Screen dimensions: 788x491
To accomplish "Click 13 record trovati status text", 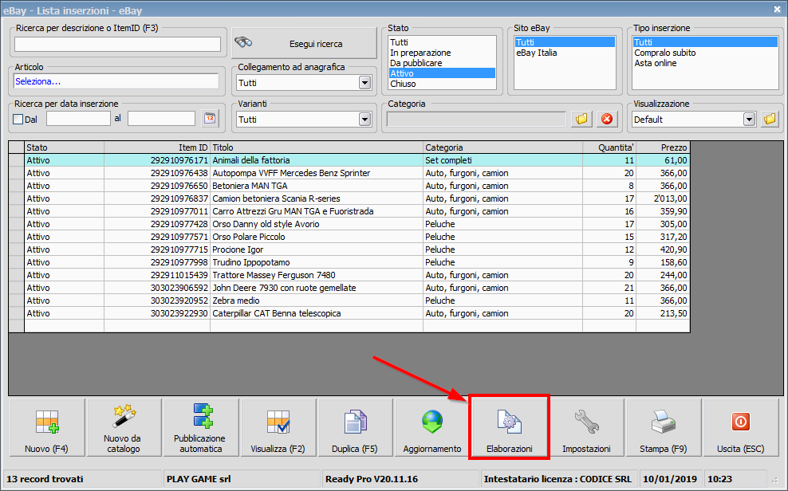I will 45,479.
